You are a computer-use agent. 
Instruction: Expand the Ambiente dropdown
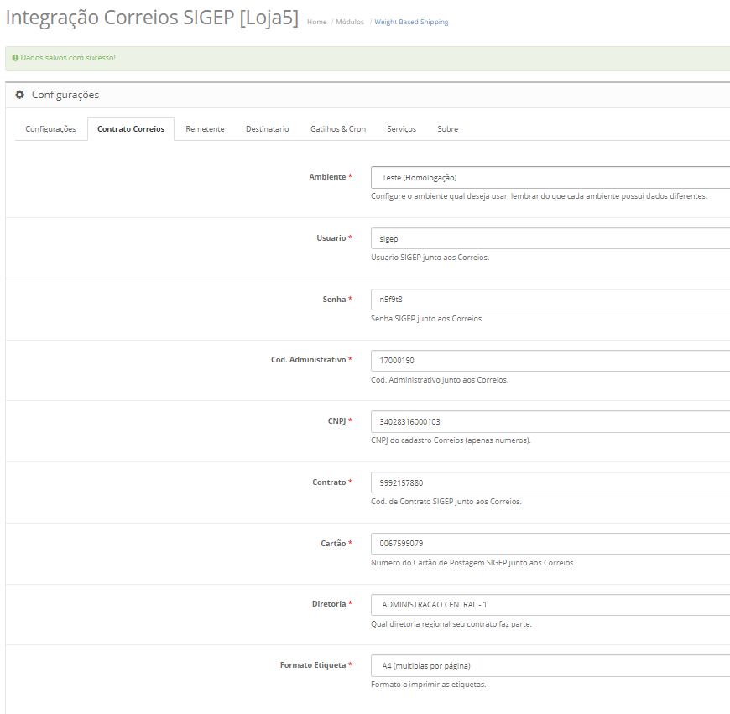(x=550, y=178)
